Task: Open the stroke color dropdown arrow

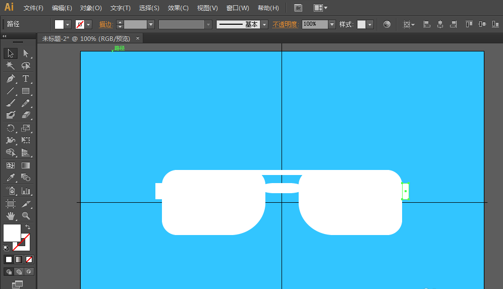Action: click(x=89, y=24)
